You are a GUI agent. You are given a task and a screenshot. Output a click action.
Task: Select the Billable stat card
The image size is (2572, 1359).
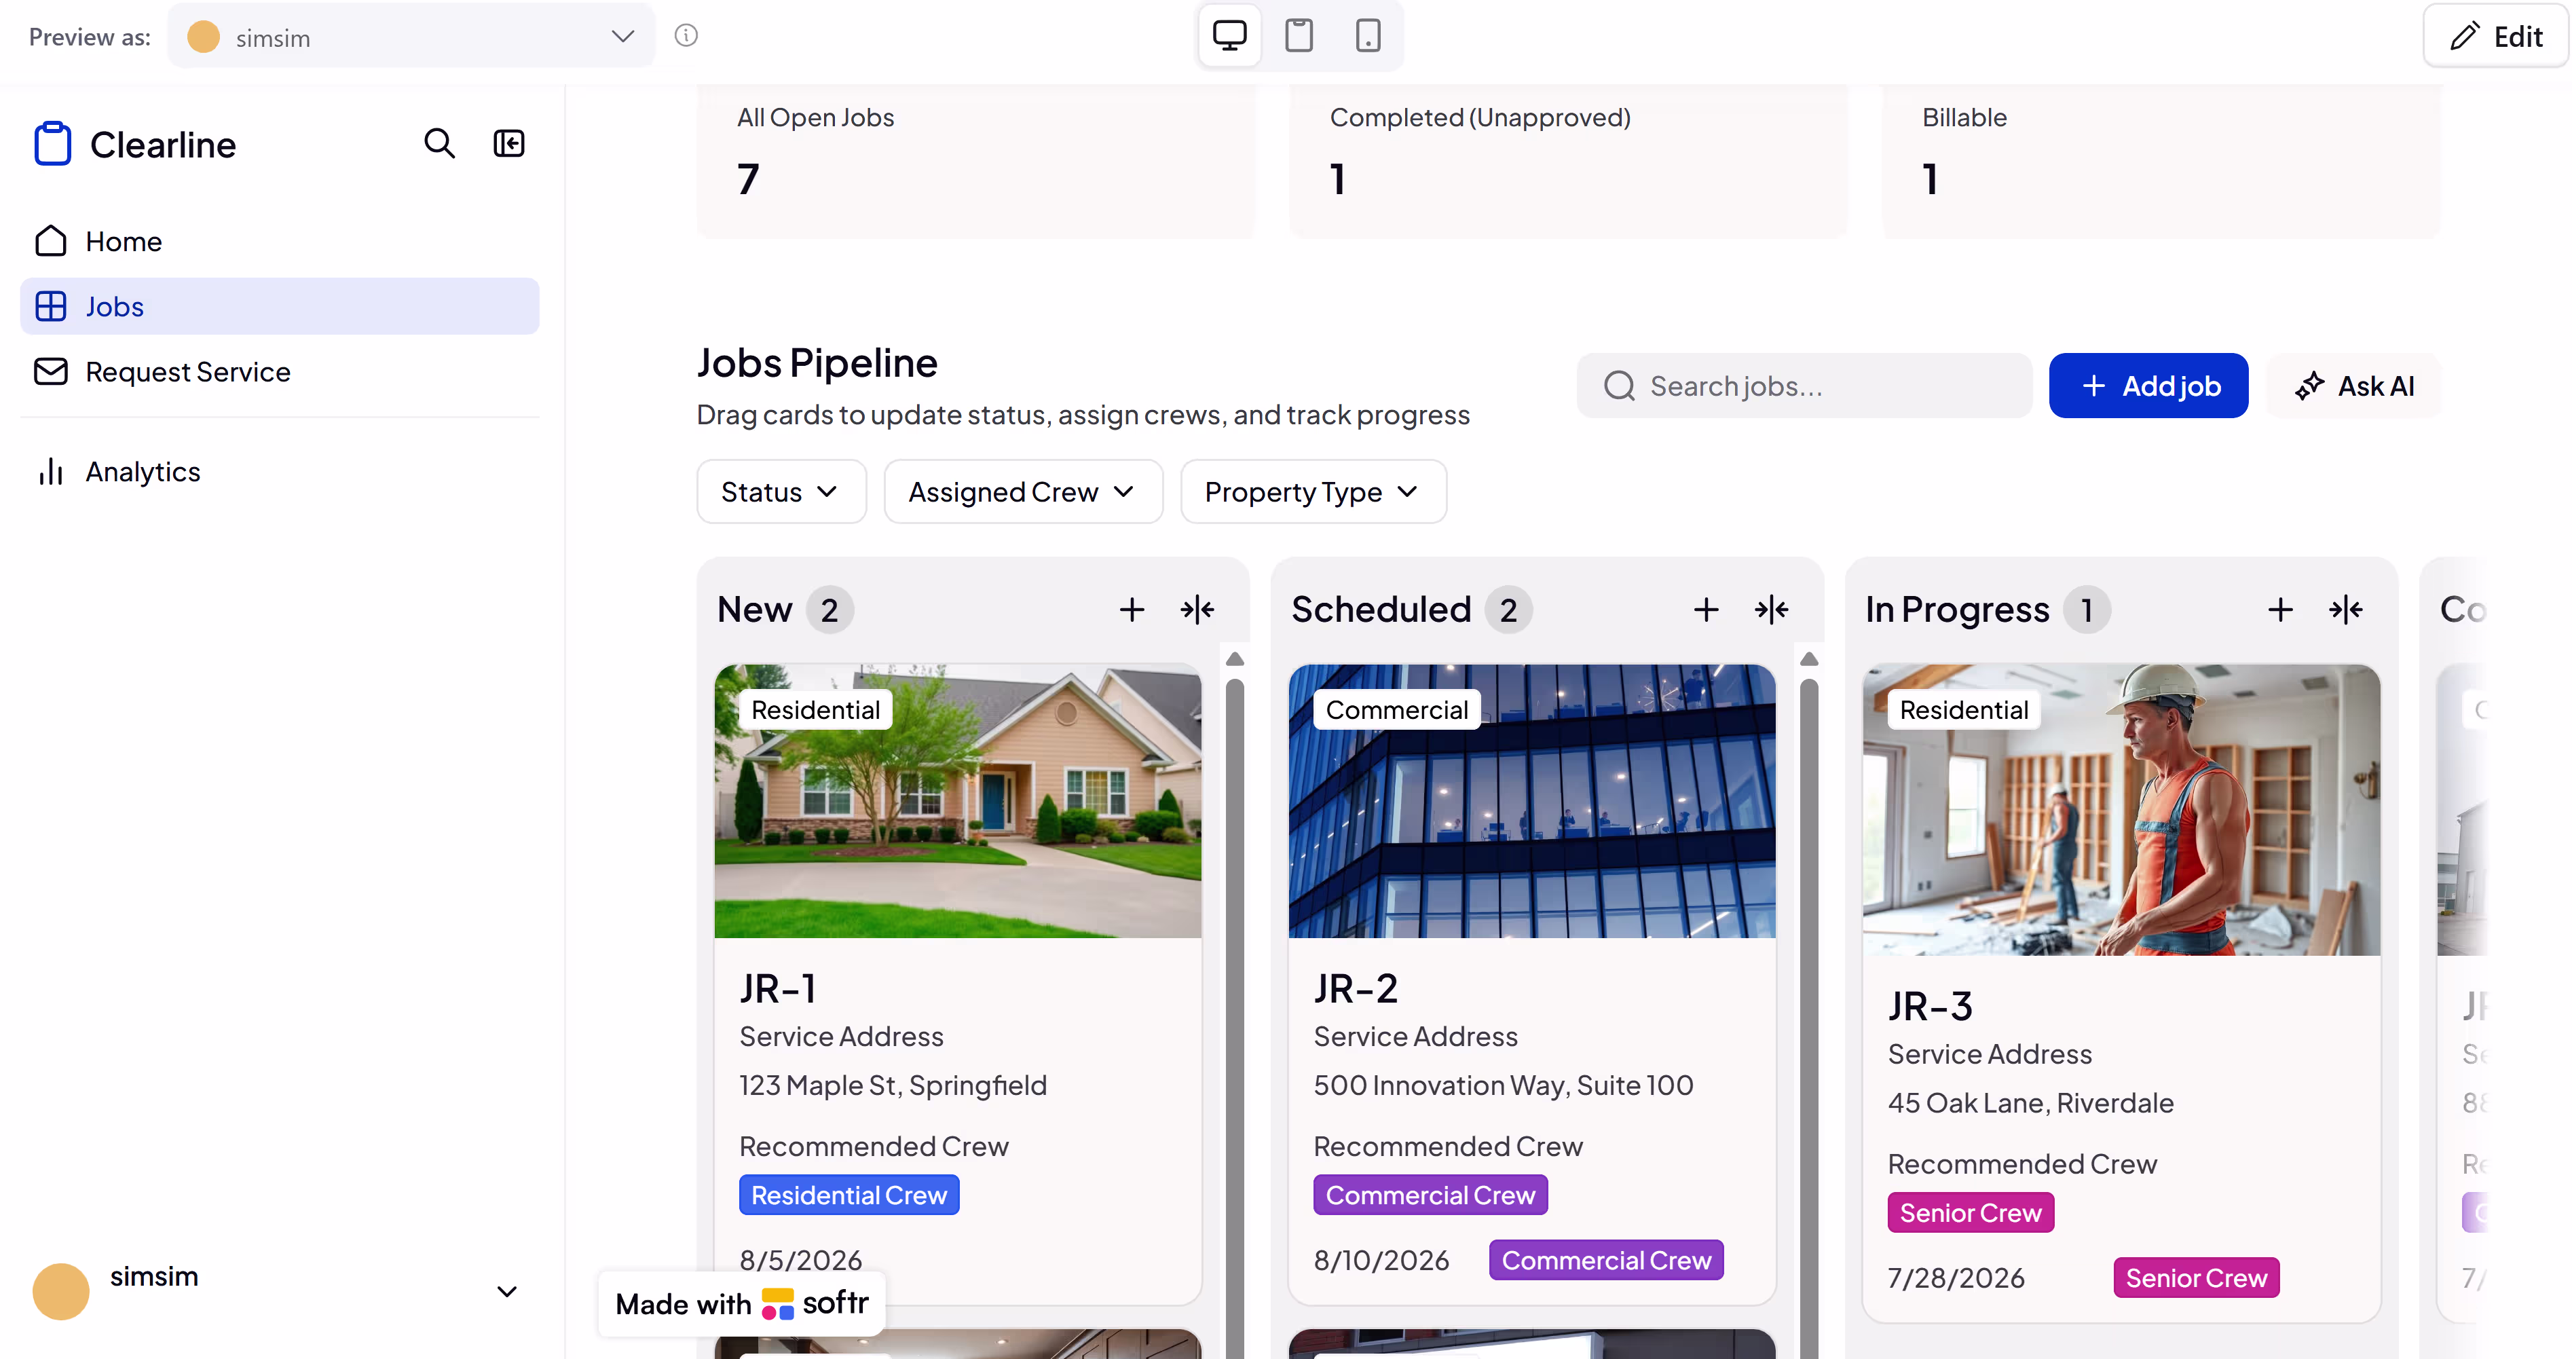(x=2161, y=161)
